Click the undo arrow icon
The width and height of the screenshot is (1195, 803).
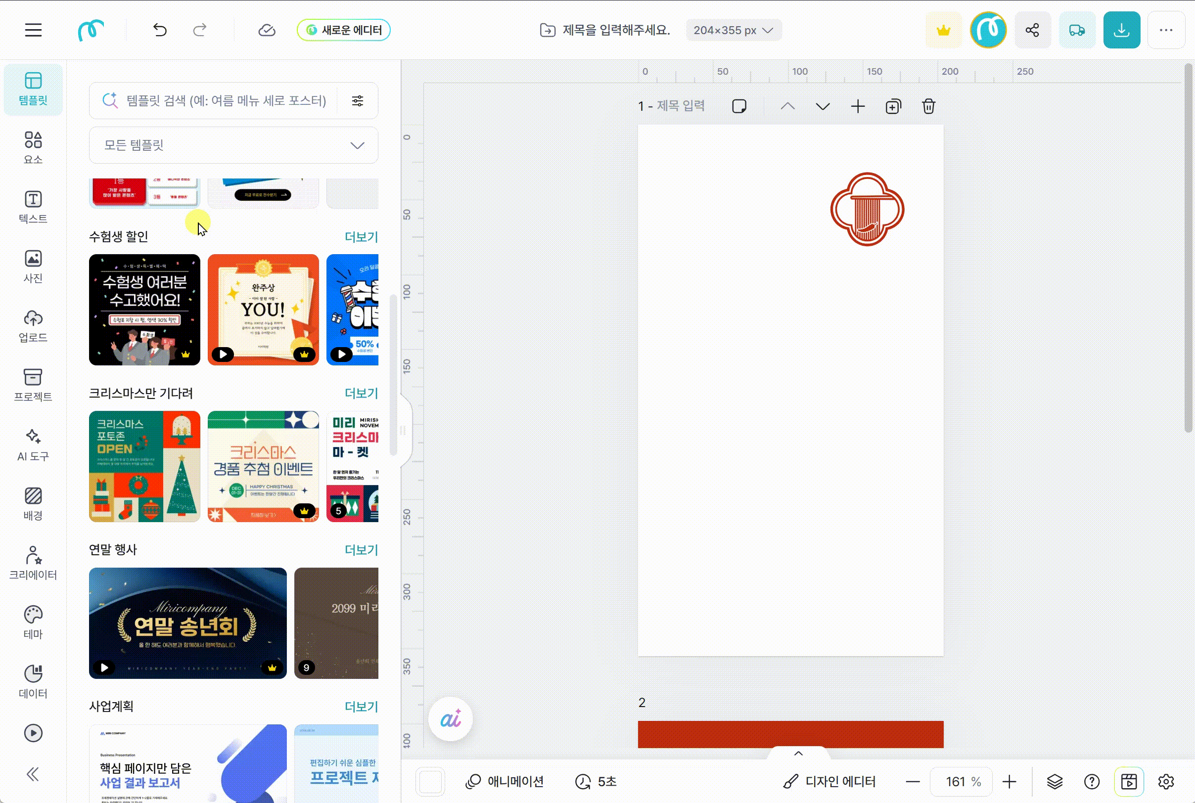(x=160, y=30)
